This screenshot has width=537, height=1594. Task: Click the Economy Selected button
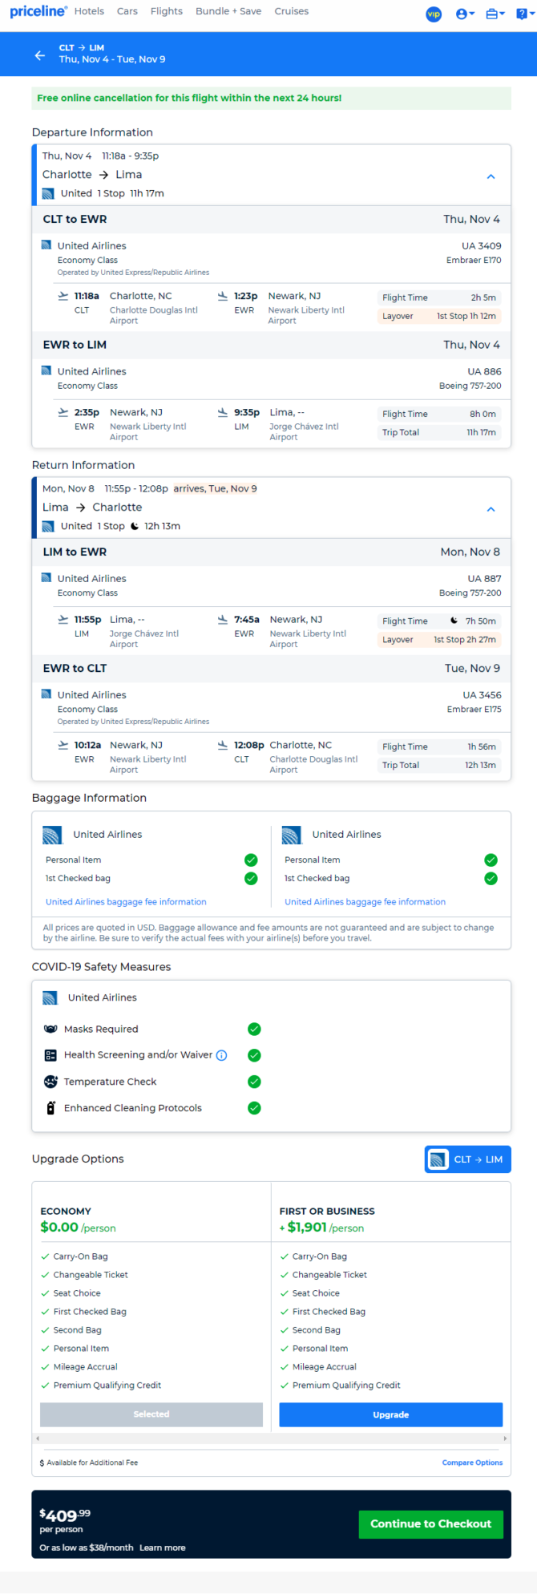point(151,1414)
